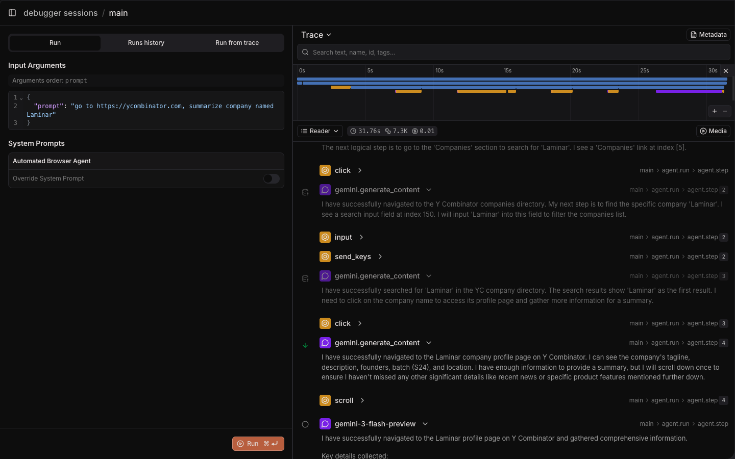Open the Trace dropdown

316,35
